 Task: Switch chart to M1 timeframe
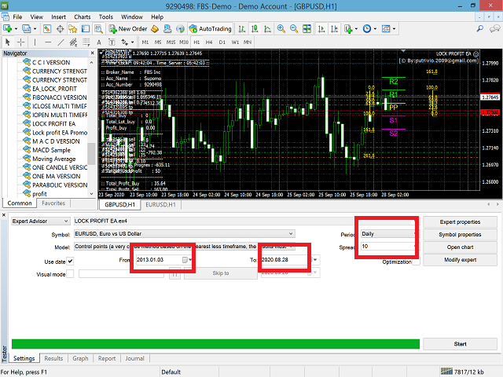pyautogui.click(x=145, y=42)
